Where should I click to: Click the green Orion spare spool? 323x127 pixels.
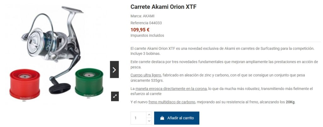[x=89, y=82]
